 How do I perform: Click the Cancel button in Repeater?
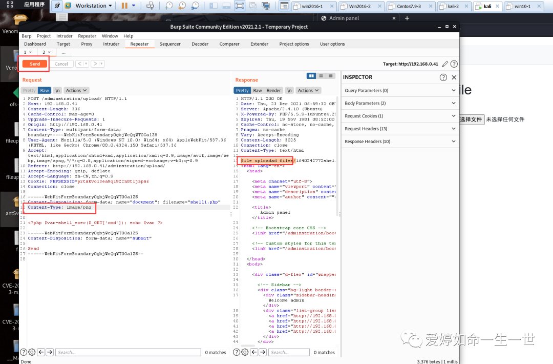[61, 64]
